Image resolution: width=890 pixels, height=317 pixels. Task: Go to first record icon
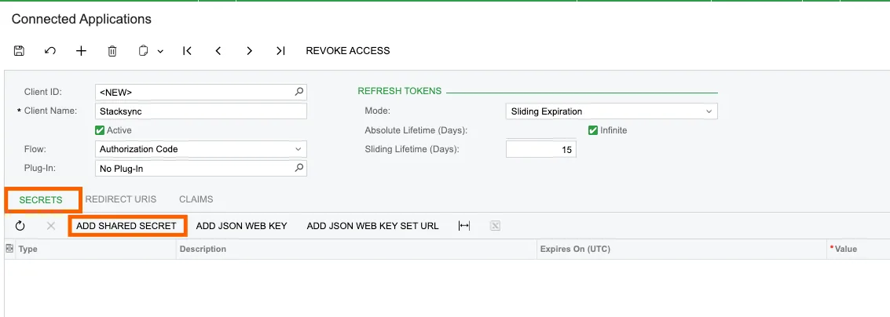pyautogui.click(x=187, y=50)
